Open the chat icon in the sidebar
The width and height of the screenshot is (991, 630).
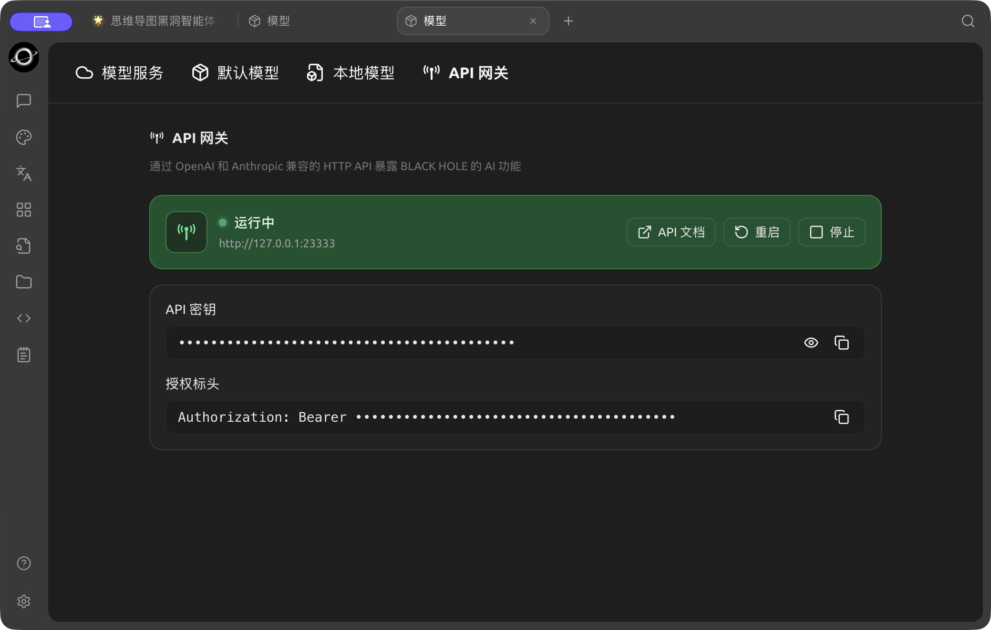[x=24, y=101]
